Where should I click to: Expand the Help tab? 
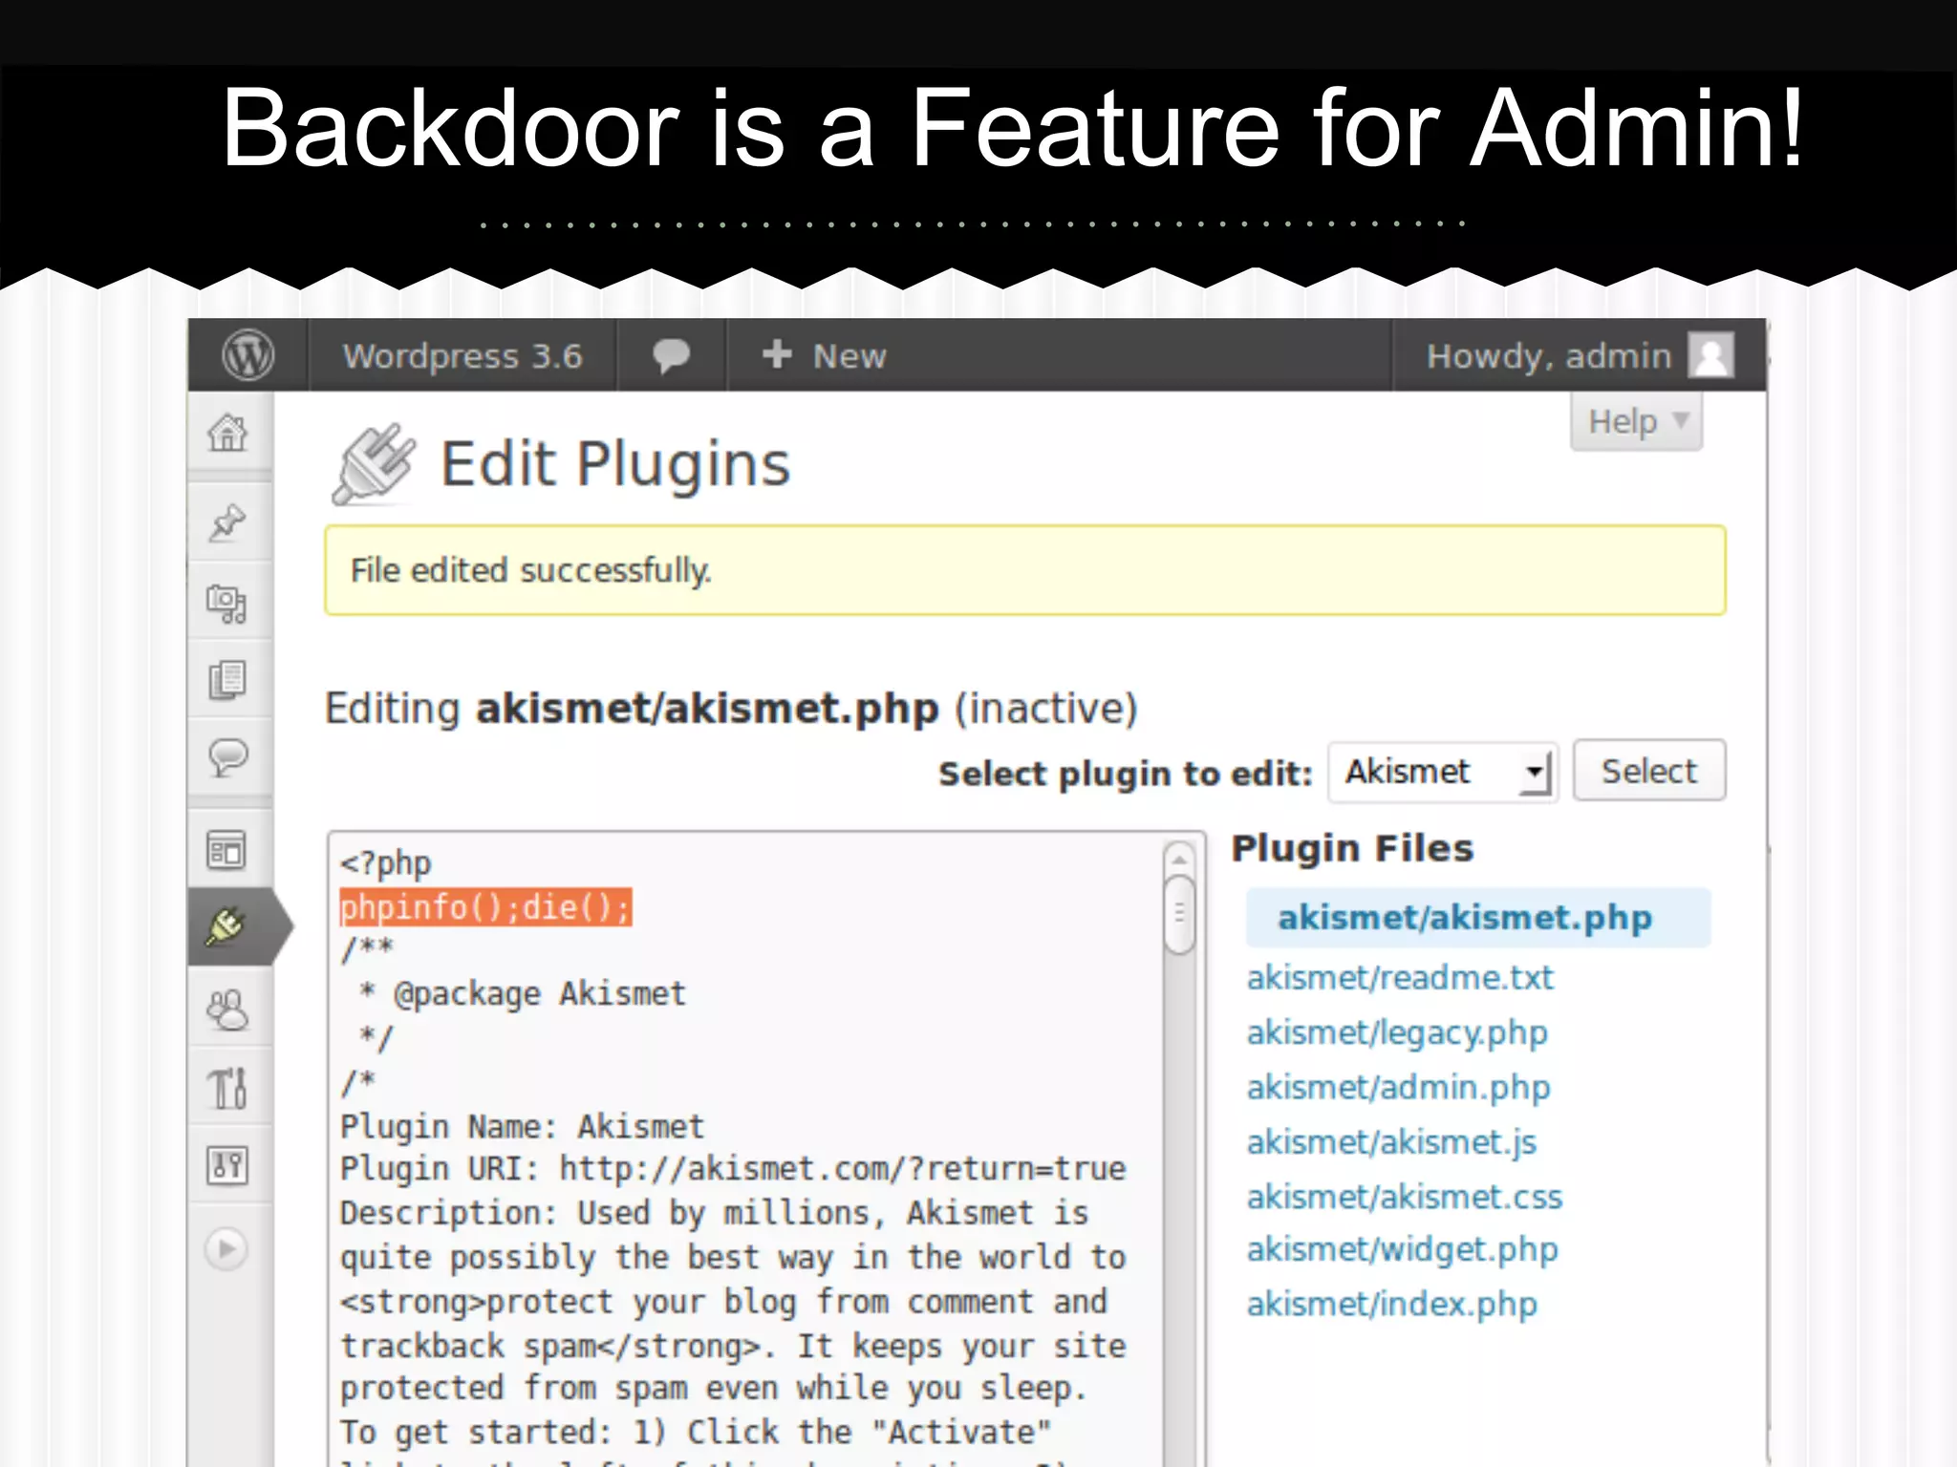click(1637, 421)
